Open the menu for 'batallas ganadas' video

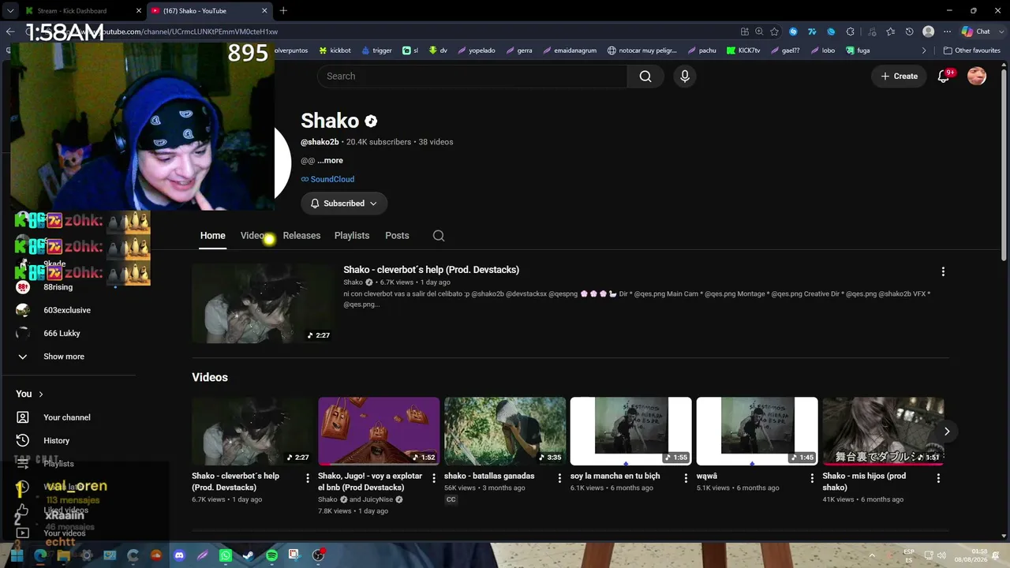pyautogui.click(x=560, y=478)
